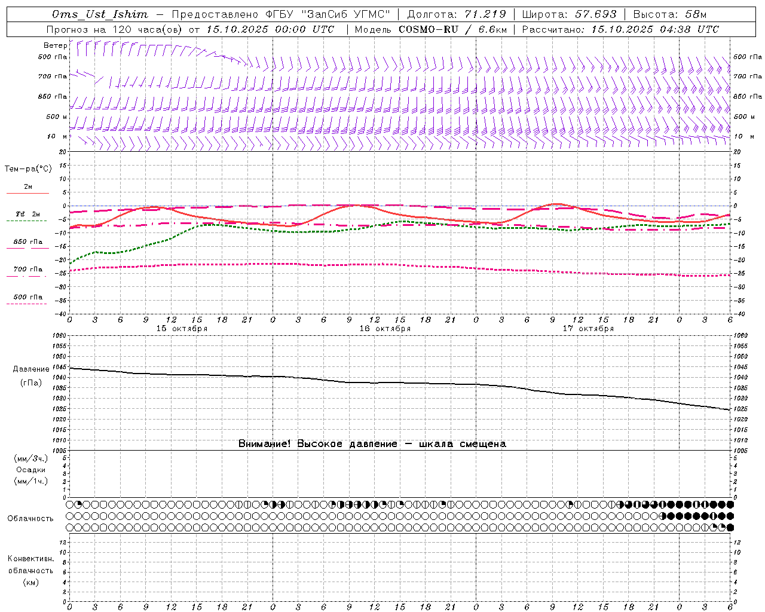The width and height of the screenshot is (765, 612).
Task: Click the Прогноз на 120 часа(ов) text
Action: tap(115, 29)
